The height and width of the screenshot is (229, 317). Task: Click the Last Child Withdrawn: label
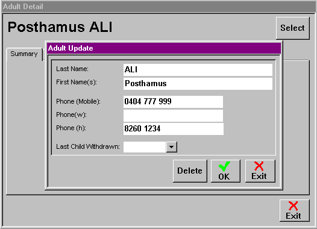(x=88, y=146)
